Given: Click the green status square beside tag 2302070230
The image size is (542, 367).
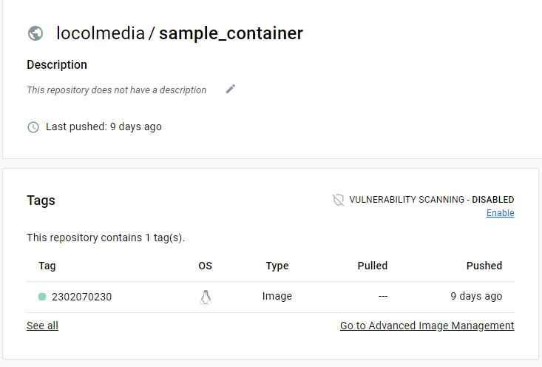Looking at the screenshot, I should click(x=42, y=297).
